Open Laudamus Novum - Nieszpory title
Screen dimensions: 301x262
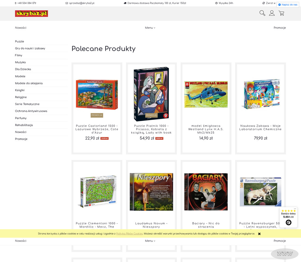coord(152,225)
